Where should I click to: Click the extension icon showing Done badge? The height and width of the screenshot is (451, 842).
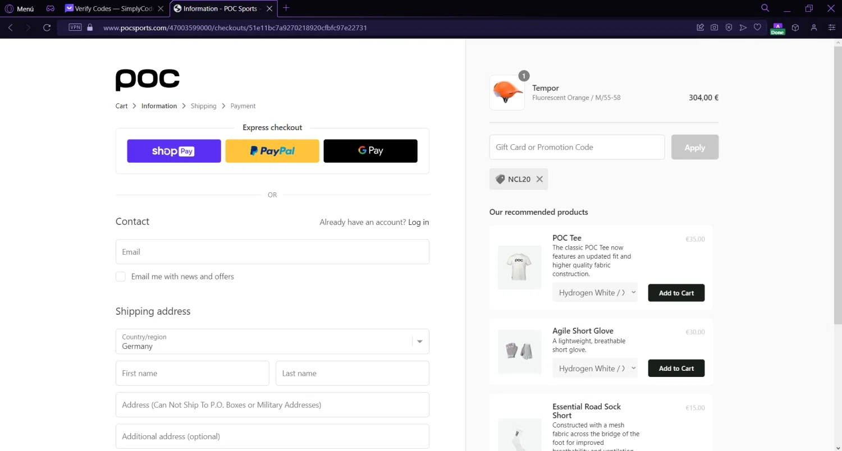(777, 29)
